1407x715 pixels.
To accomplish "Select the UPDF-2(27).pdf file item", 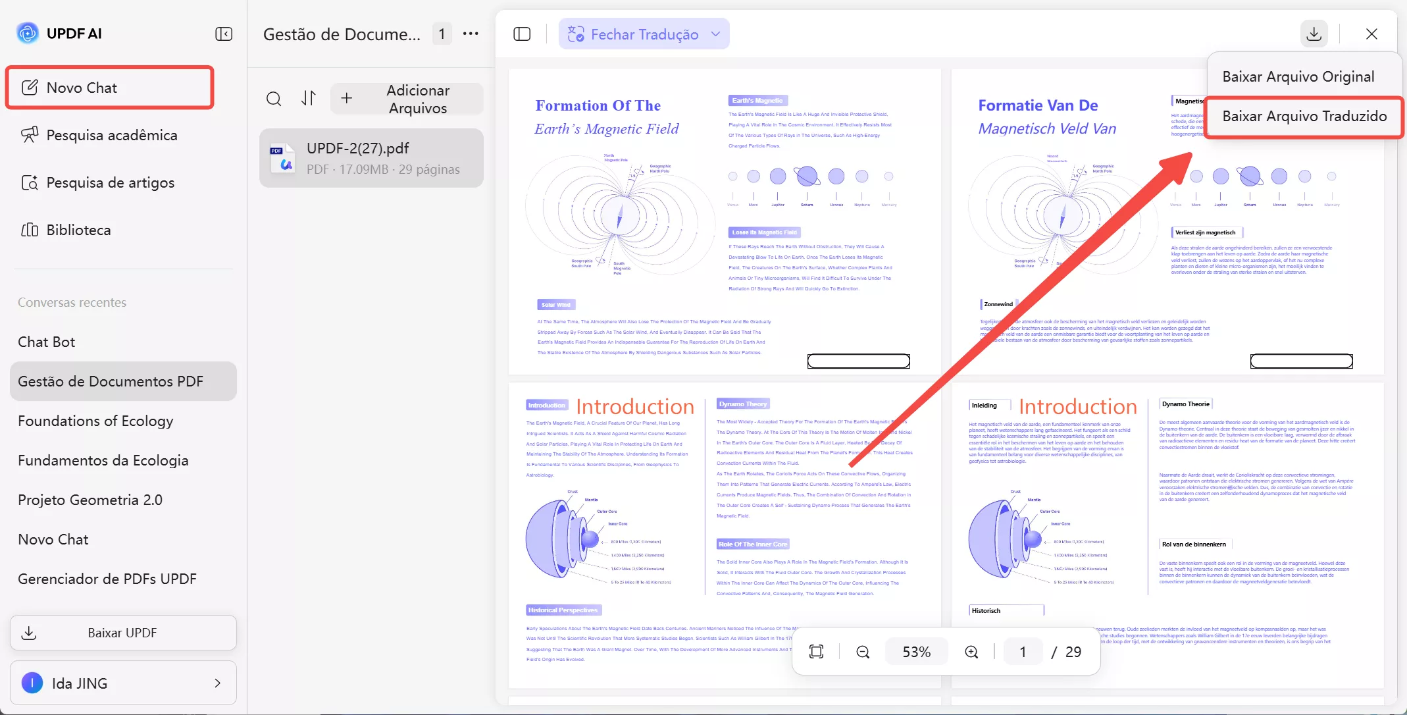I will click(371, 158).
